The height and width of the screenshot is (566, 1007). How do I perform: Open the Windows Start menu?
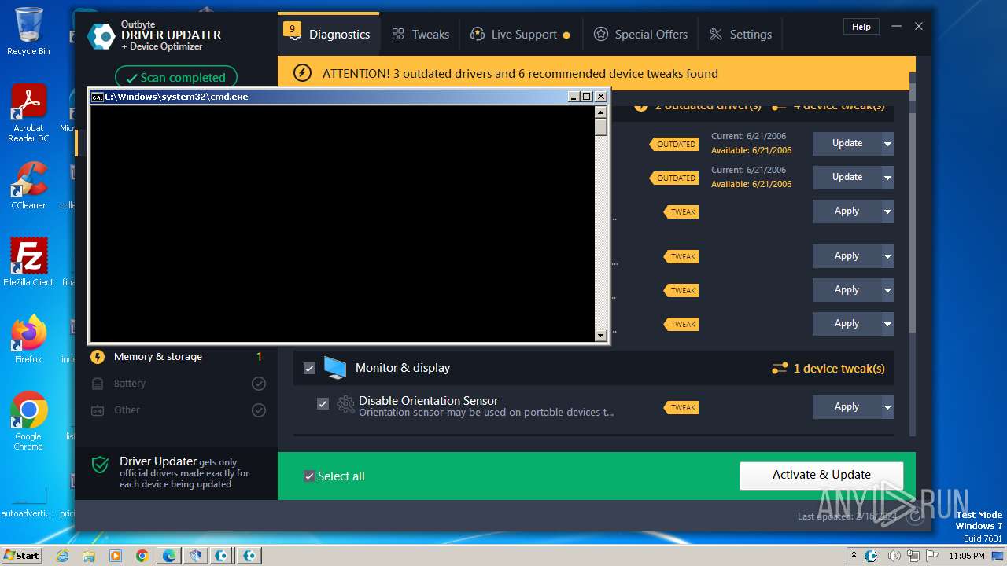(x=21, y=556)
